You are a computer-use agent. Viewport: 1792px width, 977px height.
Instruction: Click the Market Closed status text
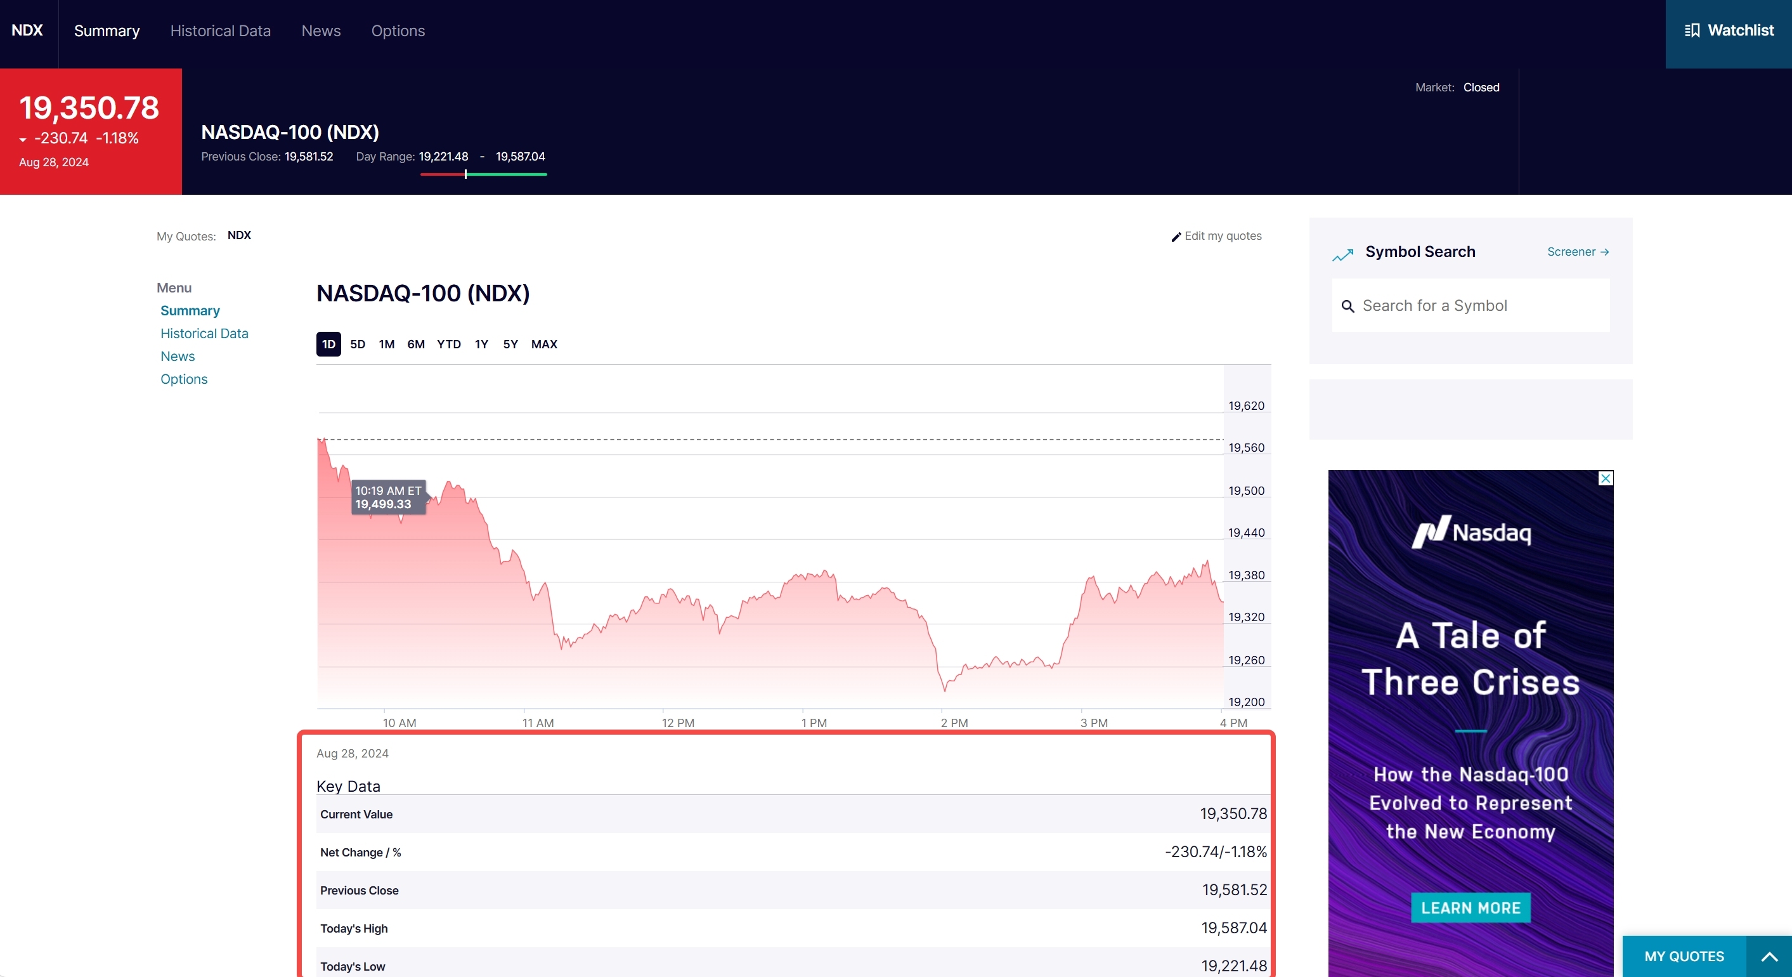1457,88
